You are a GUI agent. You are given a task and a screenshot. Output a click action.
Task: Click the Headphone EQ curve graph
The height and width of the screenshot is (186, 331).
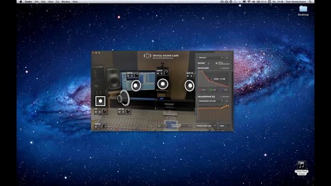(x=214, y=113)
